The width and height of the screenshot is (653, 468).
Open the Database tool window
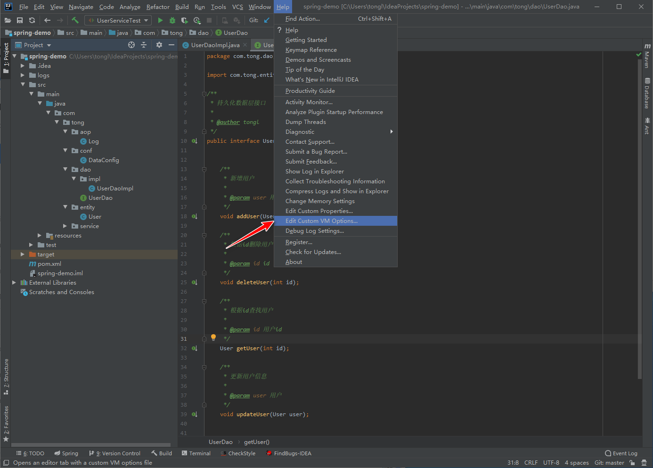[x=647, y=93]
